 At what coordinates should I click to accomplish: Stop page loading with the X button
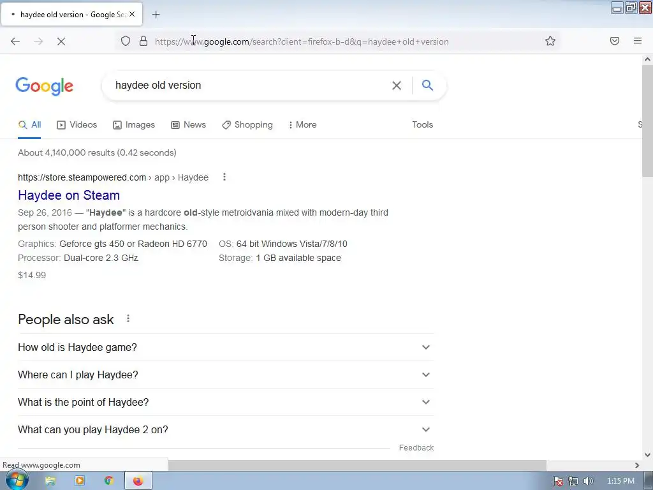pos(61,41)
